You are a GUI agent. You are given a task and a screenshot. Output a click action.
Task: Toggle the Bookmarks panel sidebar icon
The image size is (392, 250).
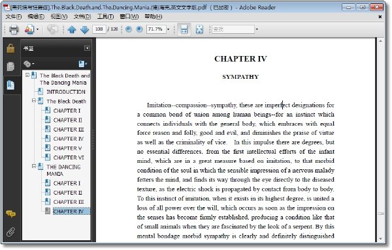click(x=10, y=85)
